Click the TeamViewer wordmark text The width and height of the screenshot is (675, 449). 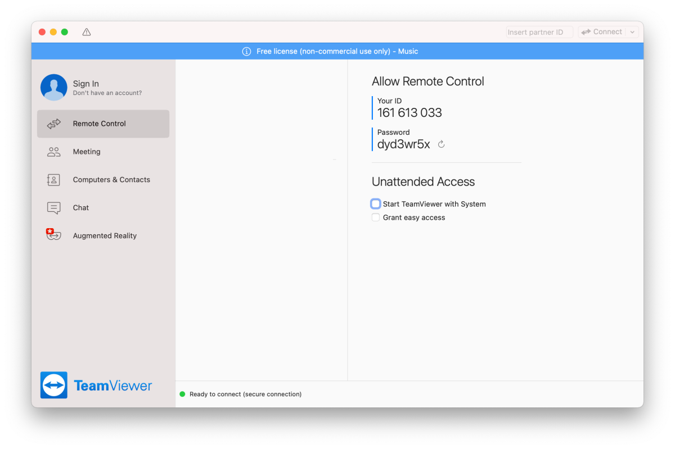pos(113,385)
